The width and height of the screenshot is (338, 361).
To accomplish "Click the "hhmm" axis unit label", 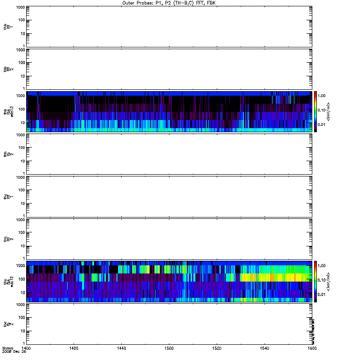I will pos(8,348).
